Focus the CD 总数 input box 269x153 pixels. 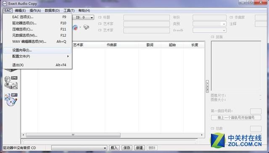(x=256, y=129)
